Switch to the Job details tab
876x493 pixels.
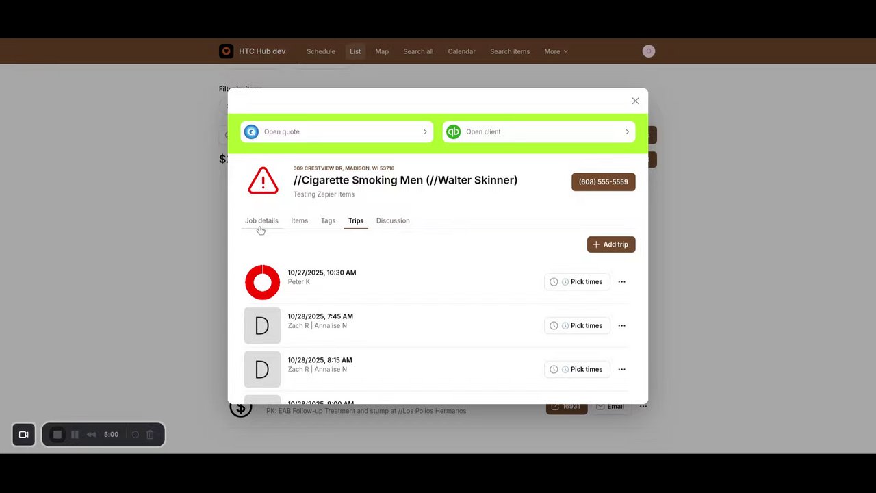pyautogui.click(x=261, y=220)
